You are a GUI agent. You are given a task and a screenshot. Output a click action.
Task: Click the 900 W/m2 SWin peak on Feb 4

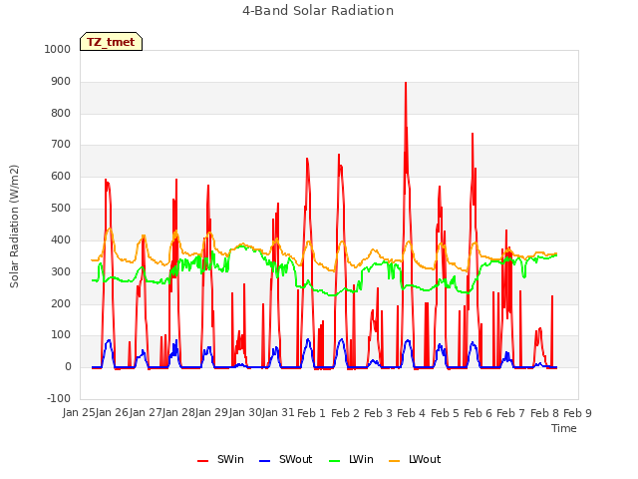coord(406,83)
